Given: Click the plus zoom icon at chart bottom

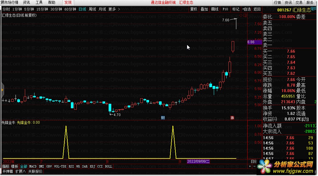Looking at the screenshot, I should pos(250,166).
